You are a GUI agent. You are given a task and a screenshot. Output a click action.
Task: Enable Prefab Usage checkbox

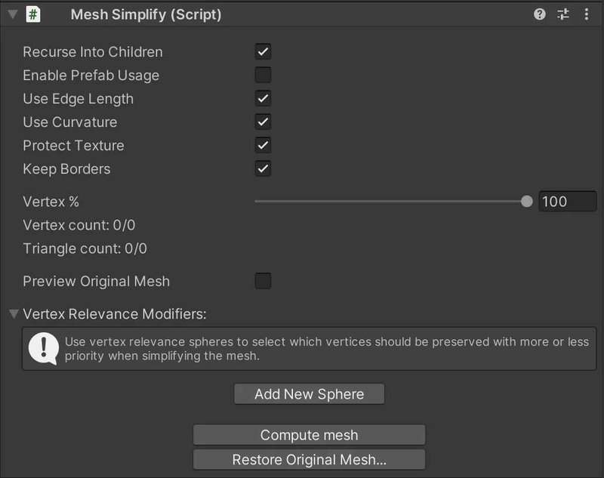[x=263, y=76]
